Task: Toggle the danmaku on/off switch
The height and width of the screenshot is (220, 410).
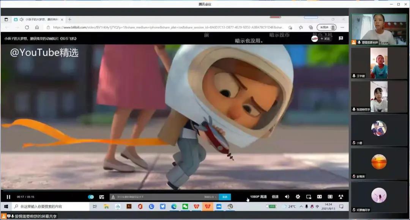Action: click(x=91, y=197)
